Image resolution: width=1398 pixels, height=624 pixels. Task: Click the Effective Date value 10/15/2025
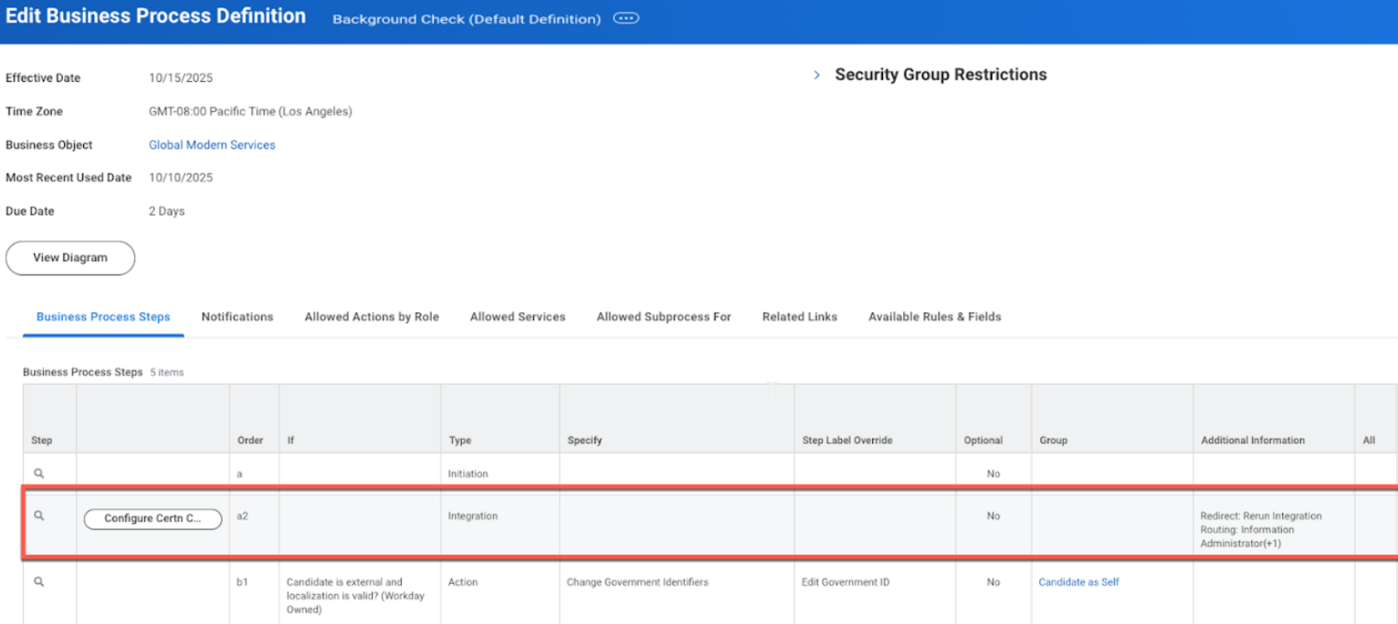tap(181, 78)
